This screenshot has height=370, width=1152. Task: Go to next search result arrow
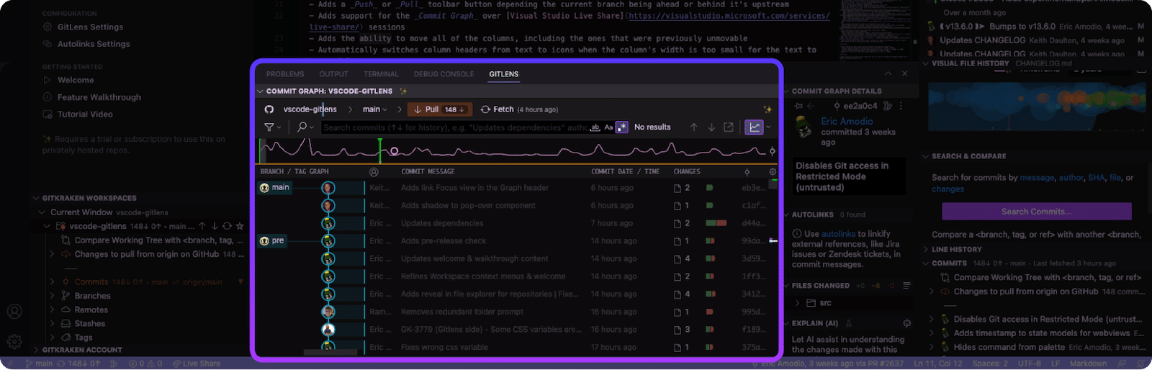click(711, 127)
